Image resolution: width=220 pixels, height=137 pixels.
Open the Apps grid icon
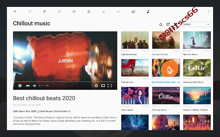59,11
